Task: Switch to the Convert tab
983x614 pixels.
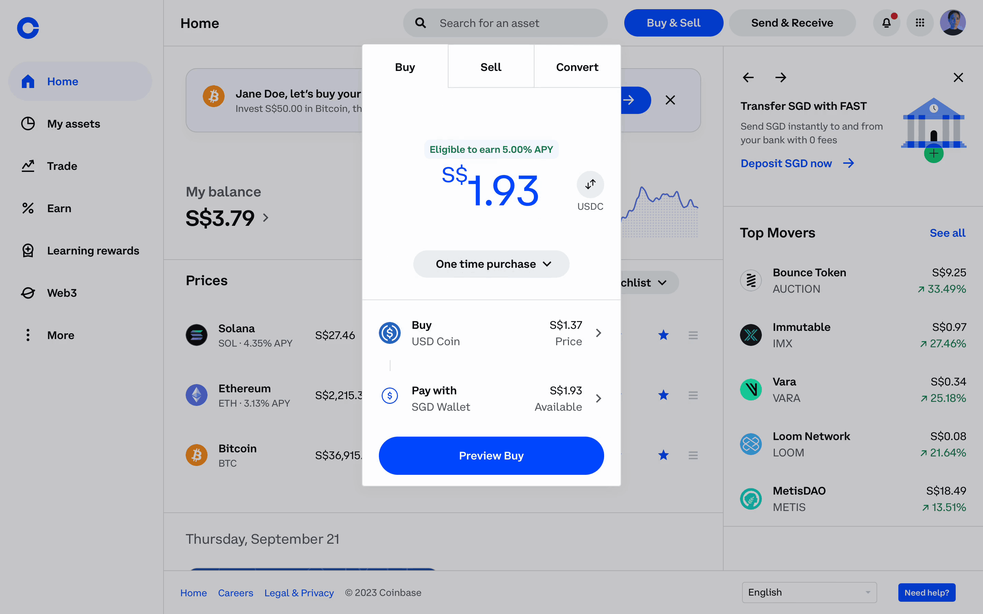Action: pyautogui.click(x=577, y=67)
